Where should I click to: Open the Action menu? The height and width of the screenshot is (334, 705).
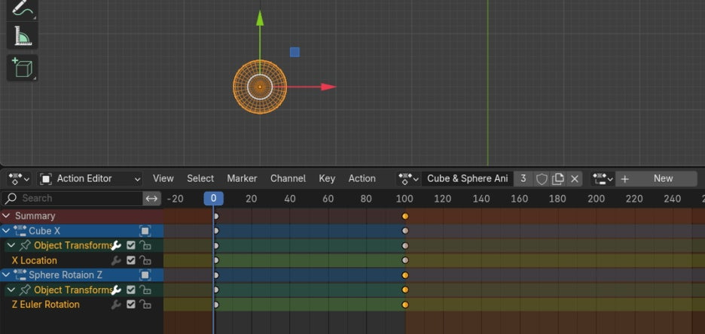(362, 179)
